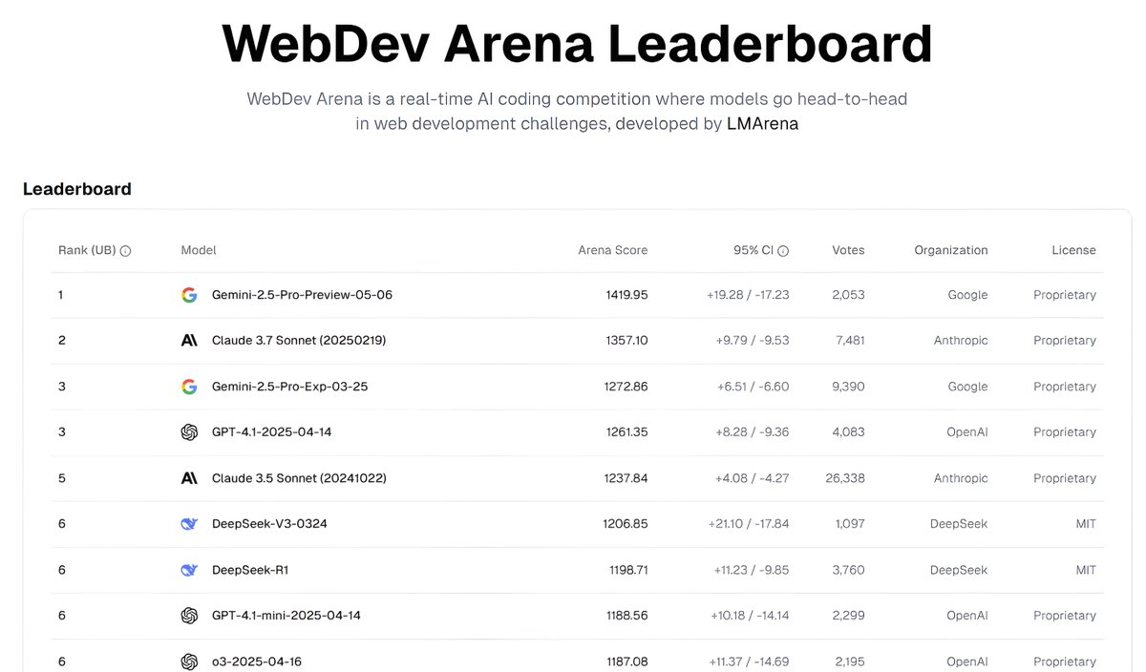Click the confidence interval +11.23 / -9.85
The image size is (1146, 672).
click(x=752, y=570)
